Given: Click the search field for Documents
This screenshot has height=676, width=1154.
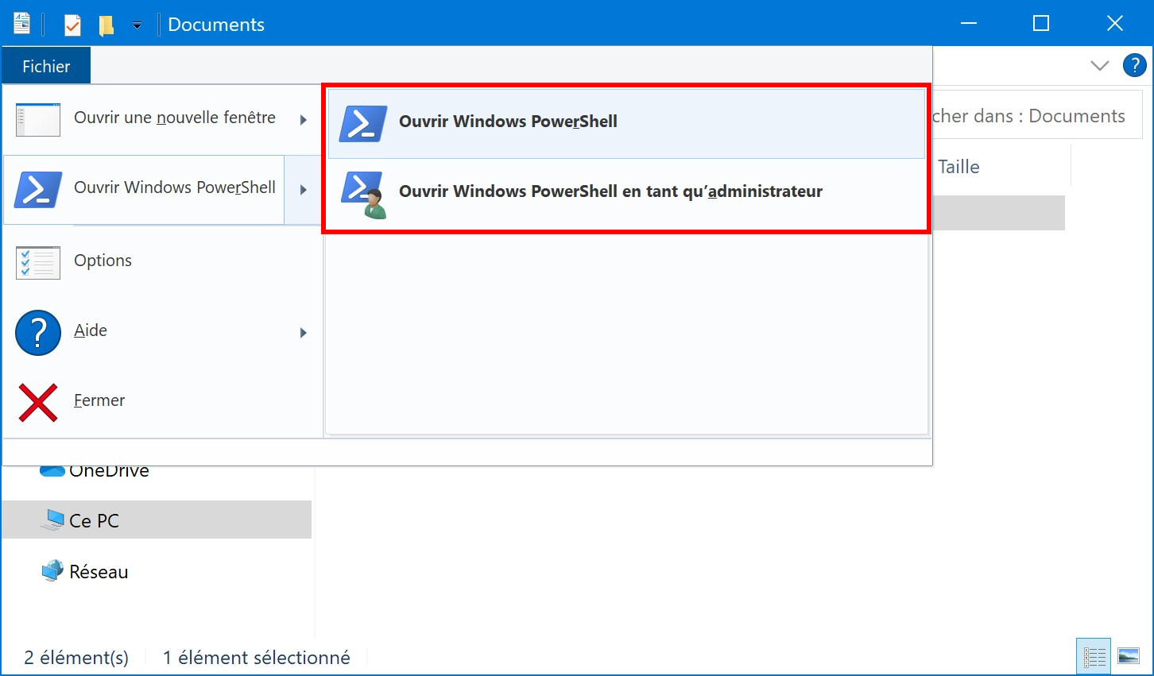Looking at the screenshot, I should point(1037,116).
